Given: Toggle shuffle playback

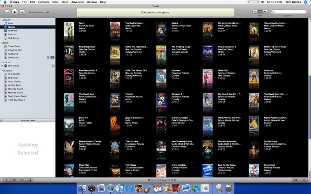Looking at the screenshot, I should coord(14,180).
